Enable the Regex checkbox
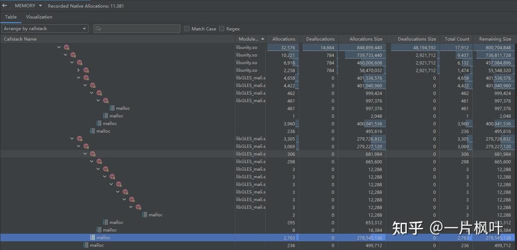Screen dimensions: 517x250 (222, 28)
